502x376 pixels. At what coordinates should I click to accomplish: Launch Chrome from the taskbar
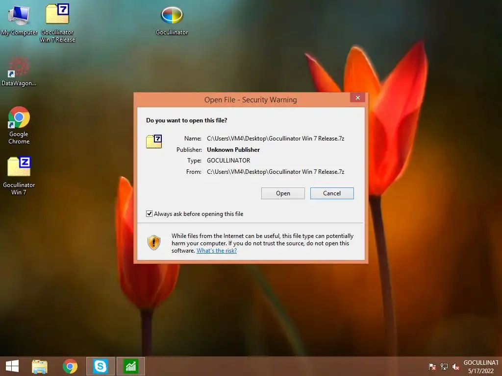click(70, 366)
